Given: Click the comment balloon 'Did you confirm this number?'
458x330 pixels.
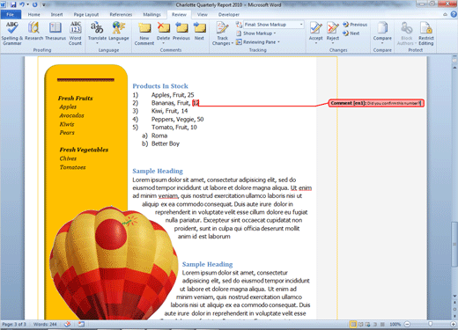Looking at the screenshot, I should (376, 103).
